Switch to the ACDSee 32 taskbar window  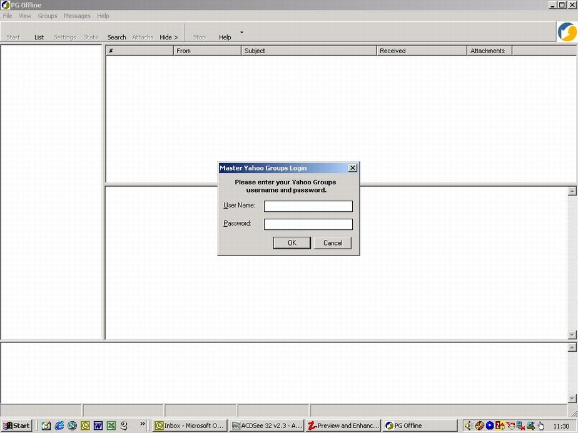pos(266,426)
